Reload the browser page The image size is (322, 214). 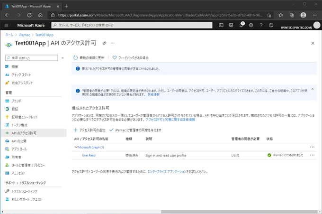29,15
